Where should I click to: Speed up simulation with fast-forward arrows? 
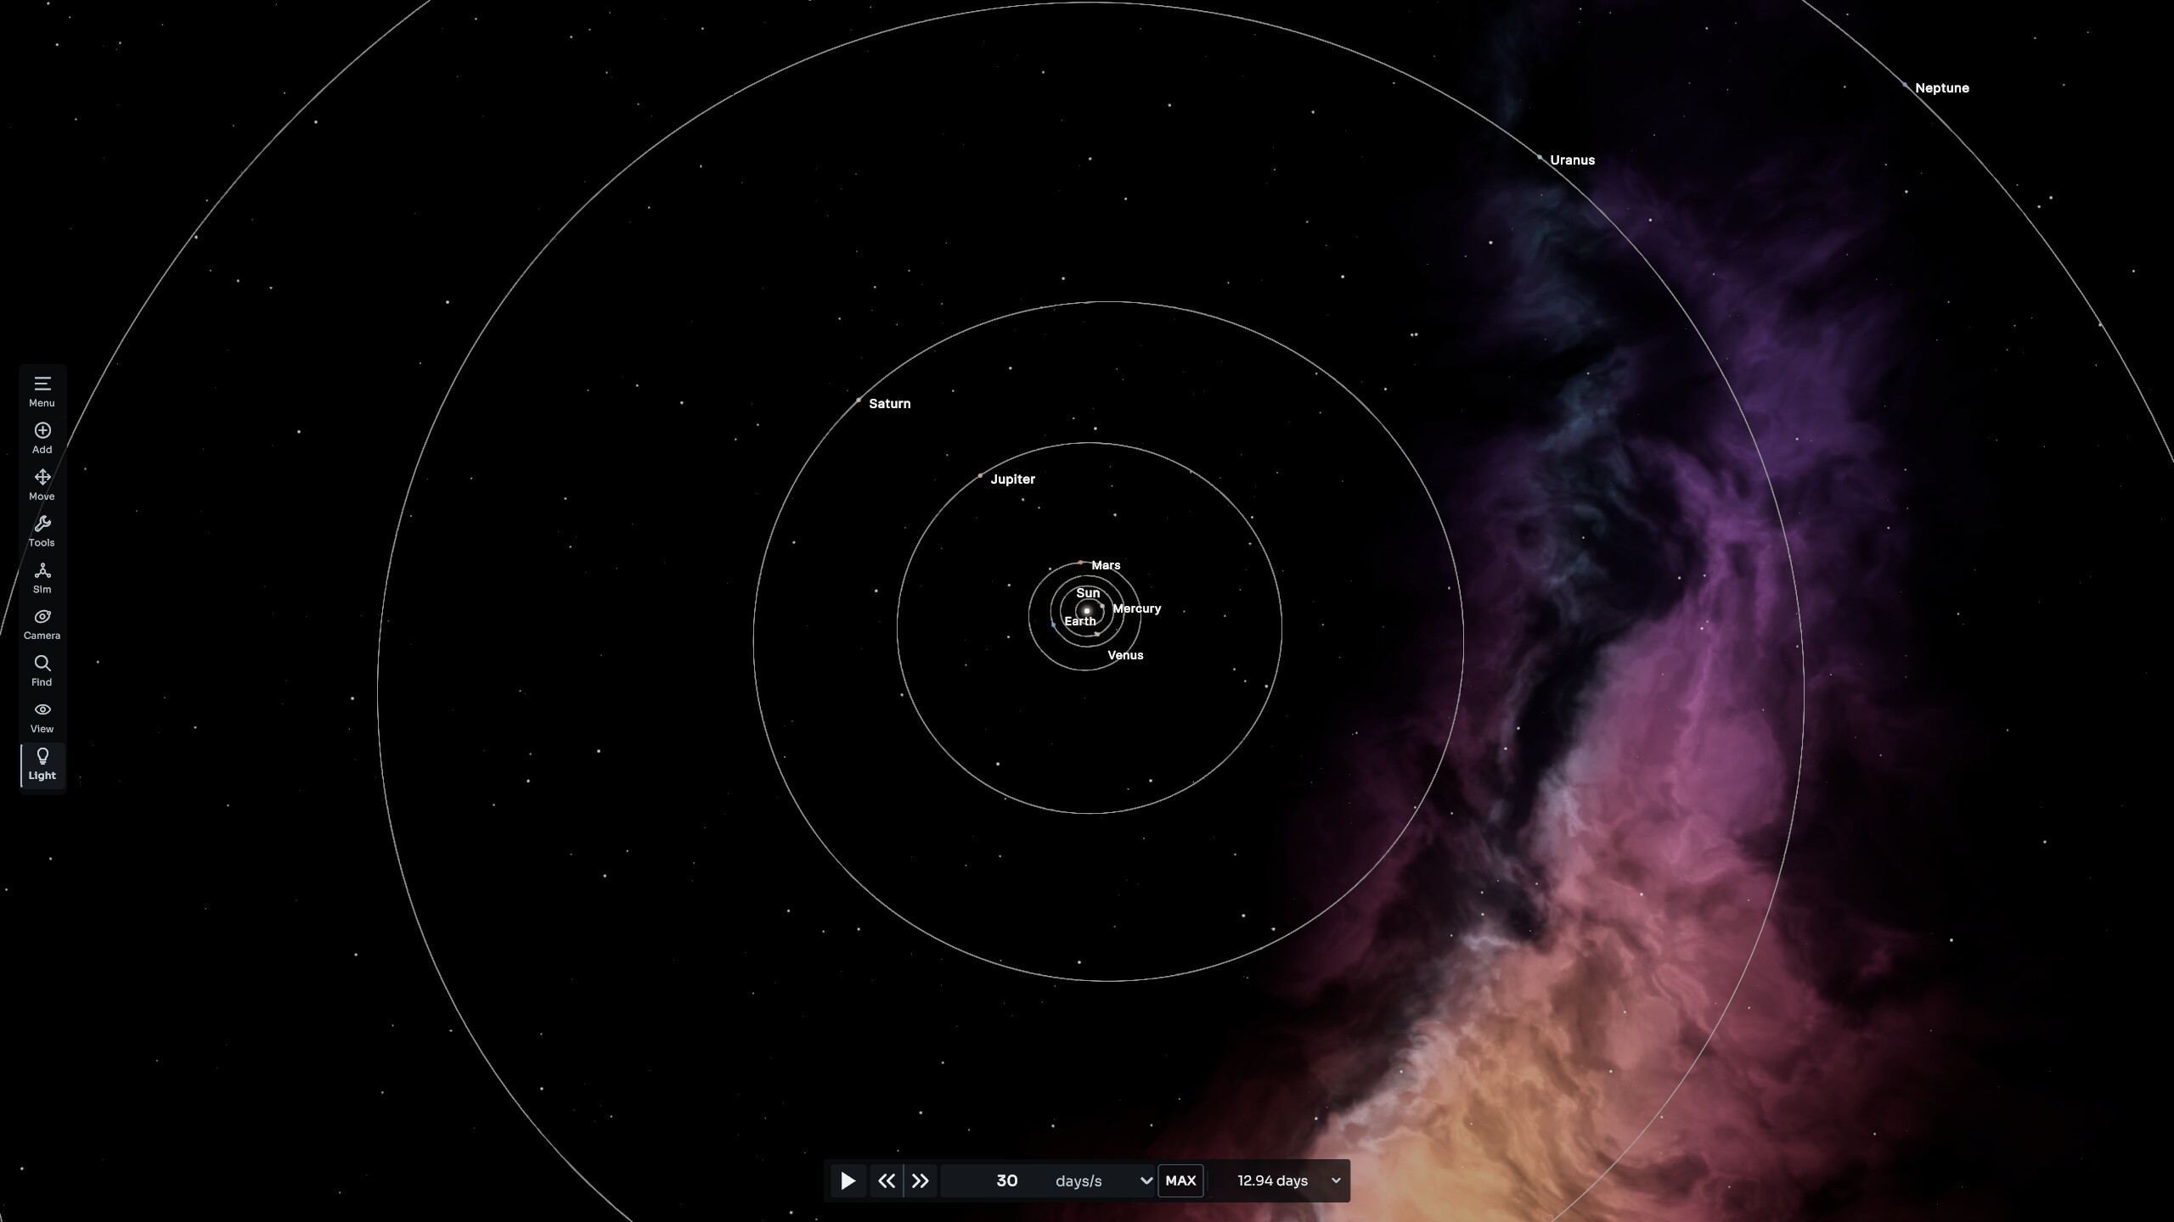point(921,1180)
